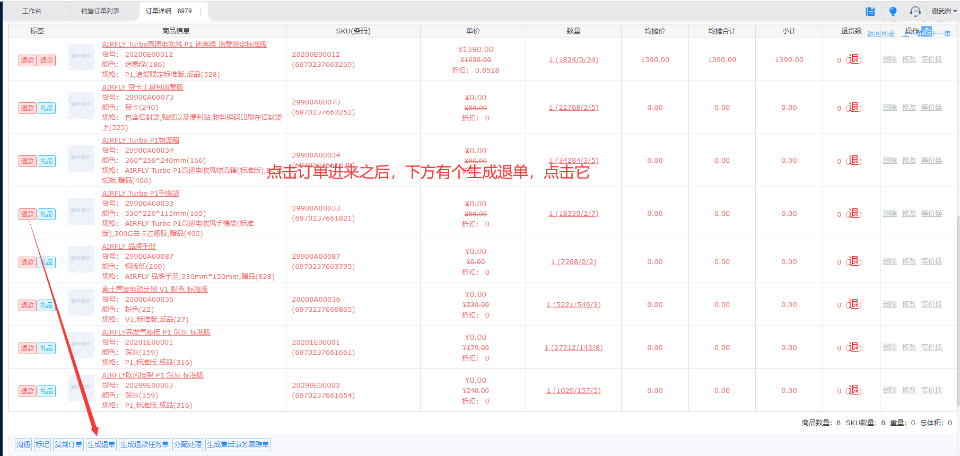Click 删除 in the 20200E00012 row

point(890,59)
